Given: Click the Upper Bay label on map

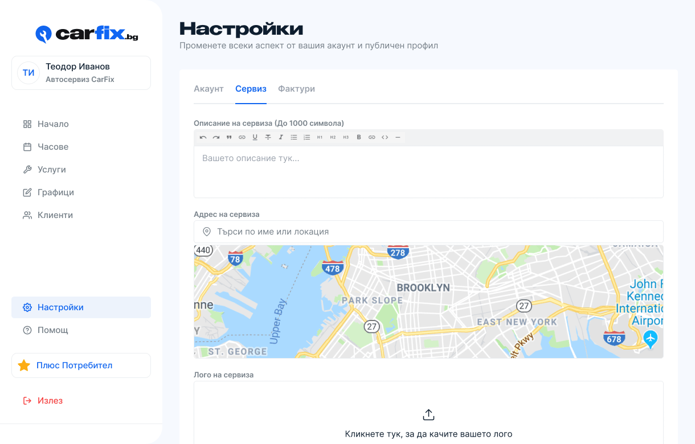Looking at the screenshot, I should pyautogui.click(x=279, y=321).
